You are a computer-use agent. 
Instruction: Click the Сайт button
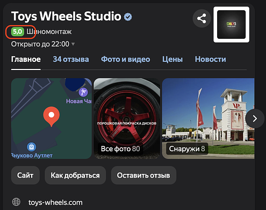pyautogui.click(x=25, y=175)
